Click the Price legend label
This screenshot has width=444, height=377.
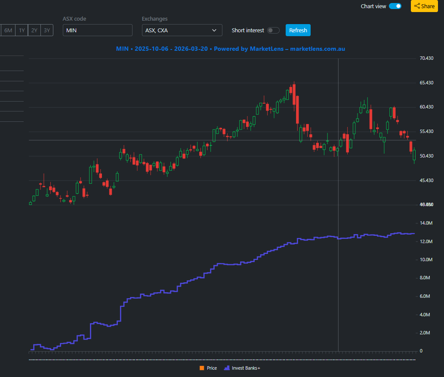pyautogui.click(x=212, y=368)
